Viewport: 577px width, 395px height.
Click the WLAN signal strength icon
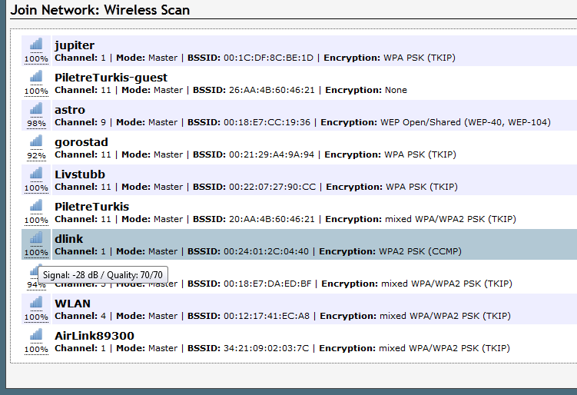point(36,303)
